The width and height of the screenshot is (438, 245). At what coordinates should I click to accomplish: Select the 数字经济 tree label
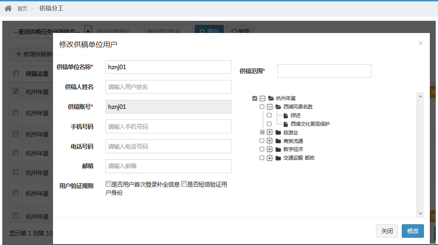(x=294, y=150)
